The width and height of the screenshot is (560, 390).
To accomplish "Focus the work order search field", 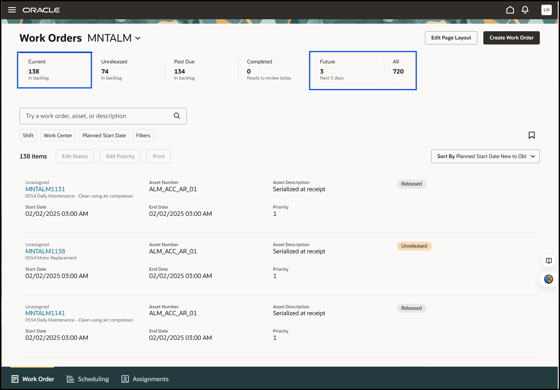I will 103,116.
